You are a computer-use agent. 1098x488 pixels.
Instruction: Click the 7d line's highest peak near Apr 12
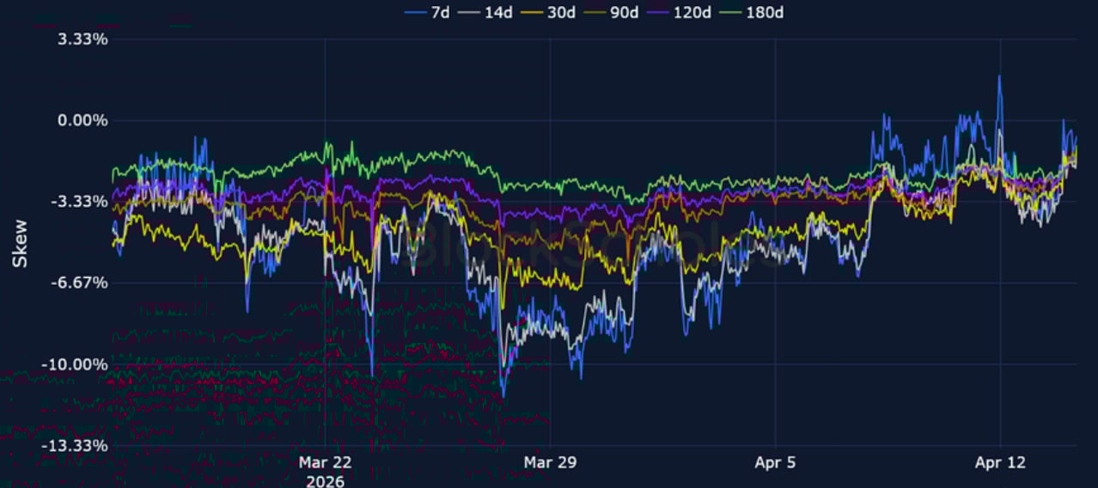(x=999, y=77)
